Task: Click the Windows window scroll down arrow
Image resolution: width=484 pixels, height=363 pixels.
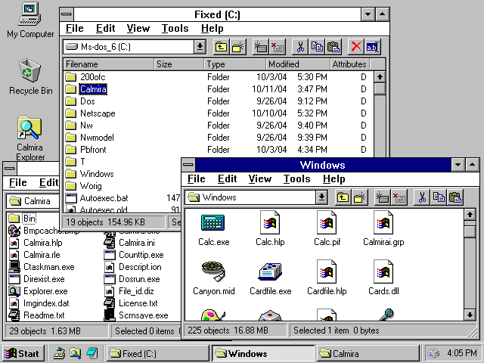Action: pyautogui.click(x=470, y=315)
